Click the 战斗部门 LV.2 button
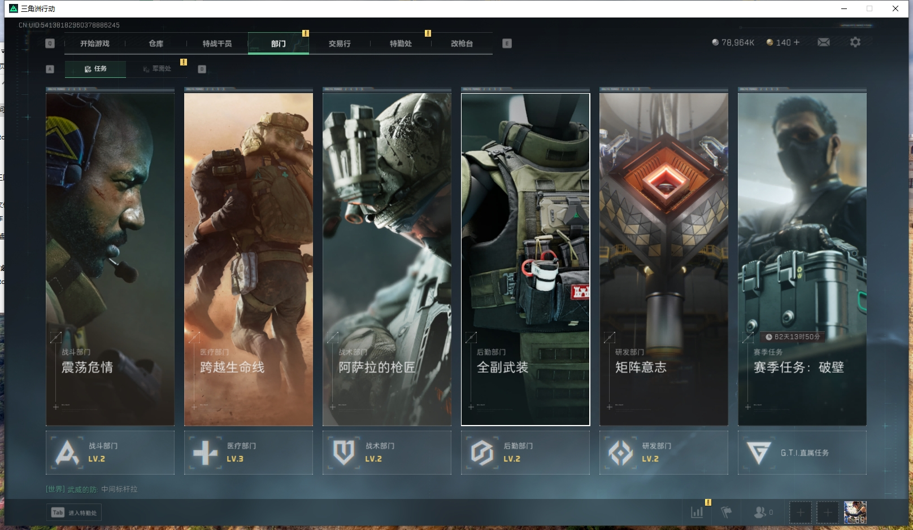913x530 pixels. click(x=110, y=453)
